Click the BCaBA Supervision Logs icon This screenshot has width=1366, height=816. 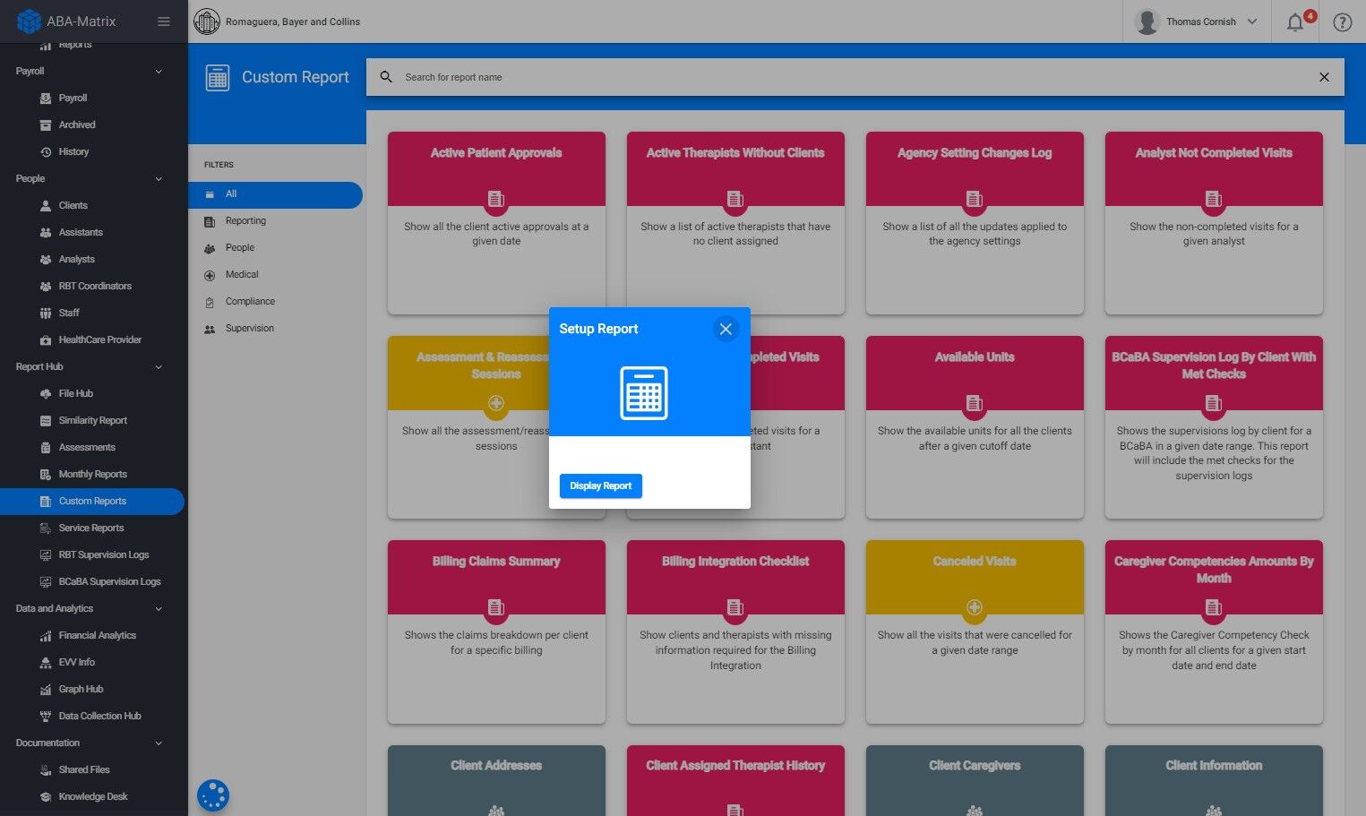point(46,582)
